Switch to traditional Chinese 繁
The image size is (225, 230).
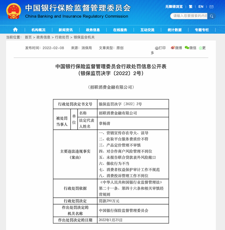pyautogui.click(x=191, y=7)
